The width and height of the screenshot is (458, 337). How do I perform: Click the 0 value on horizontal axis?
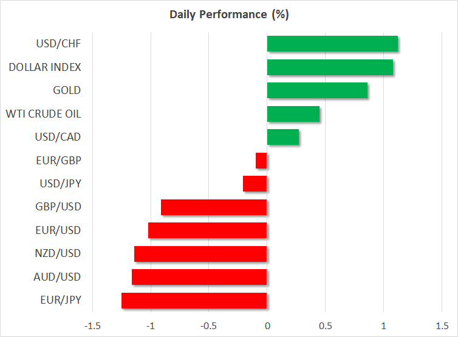coord(267,325)
